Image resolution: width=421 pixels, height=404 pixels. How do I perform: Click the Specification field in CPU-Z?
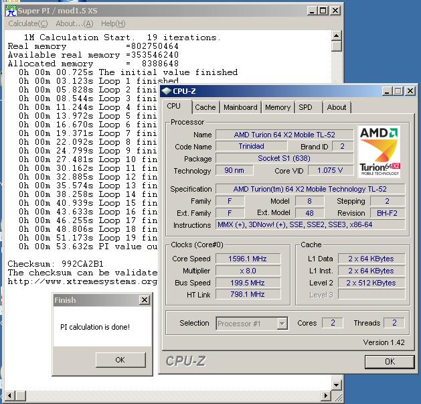[x=310, y=189]
